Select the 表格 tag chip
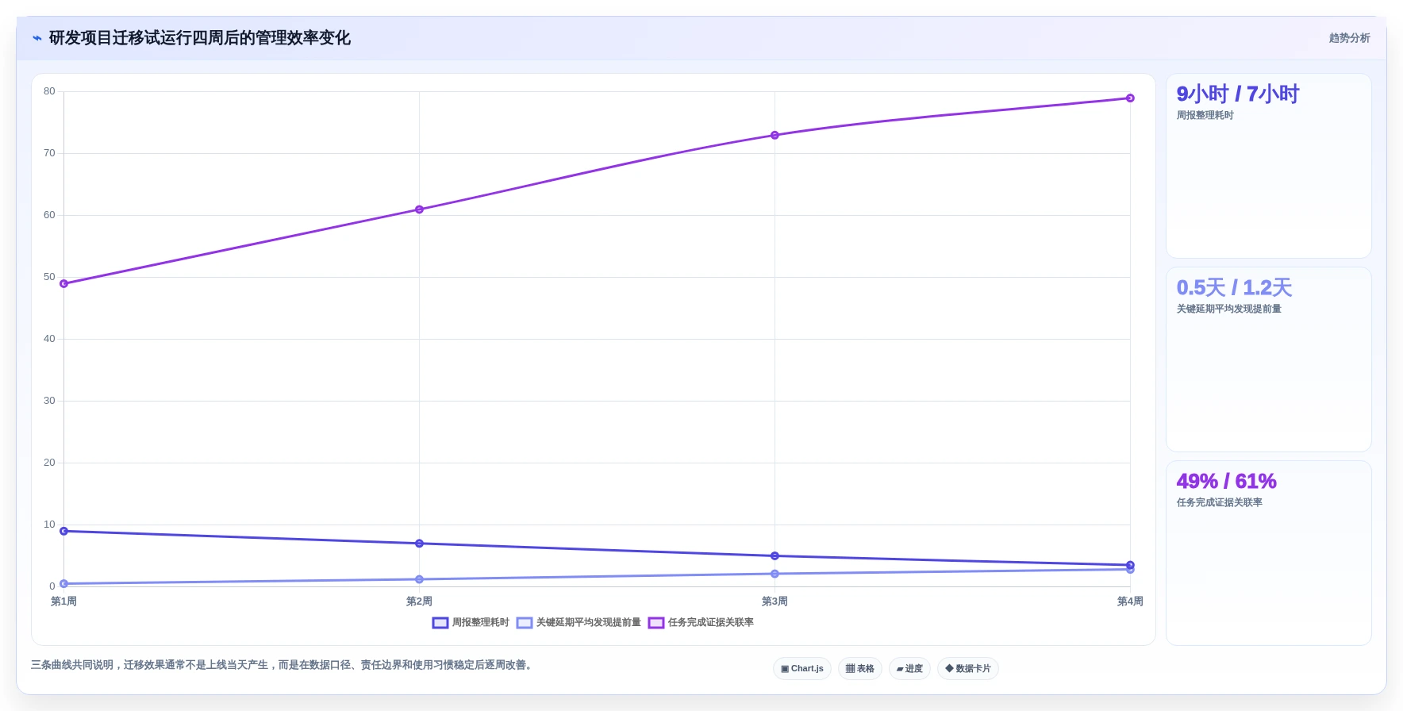This screenshot has height=711, width=1403. (860, 669)
